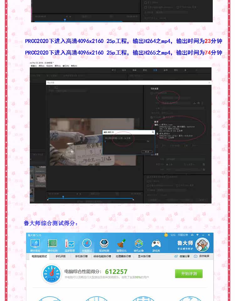Toggle the export video checkbox above 摘要
Image resolution: width=235 pixels, height=301 pixels.
[152, 117]
